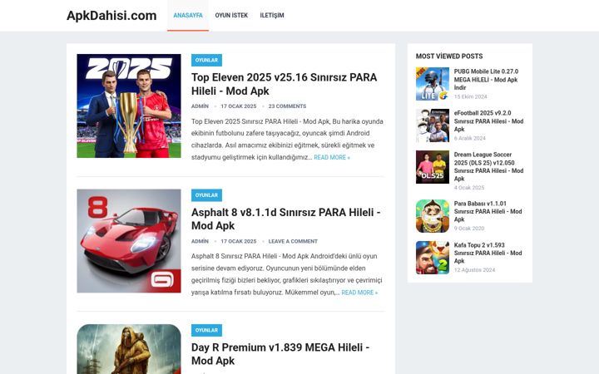Open Kafa Topu 2 v1.593 sidebar link

(x=488, y=253)
